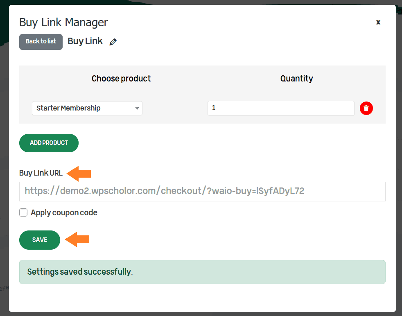This screenshot has width=402, height=316.
Task: Open the Starter Membership product dropdown
Action: tap(87, 108)
